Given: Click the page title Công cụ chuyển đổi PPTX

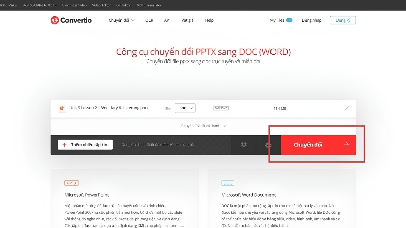Looking at the screenshot, I should click(204, 52).
